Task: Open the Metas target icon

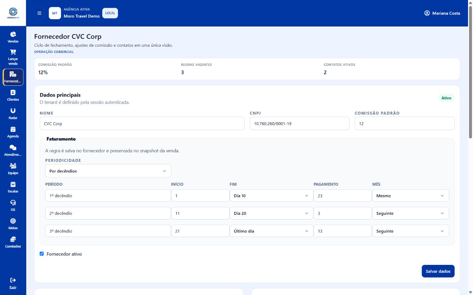Action: [x=13, y=221]
